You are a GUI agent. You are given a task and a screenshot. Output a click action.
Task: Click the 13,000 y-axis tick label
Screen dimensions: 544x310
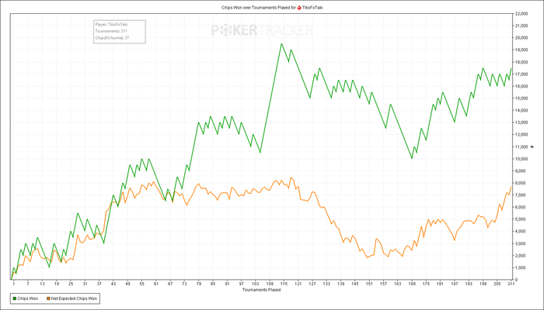tap(521, 122)
